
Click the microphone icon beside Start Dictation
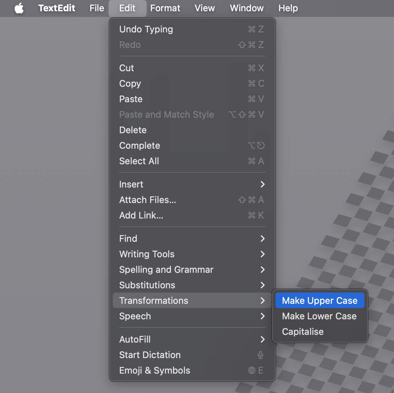tap(260, 355)
